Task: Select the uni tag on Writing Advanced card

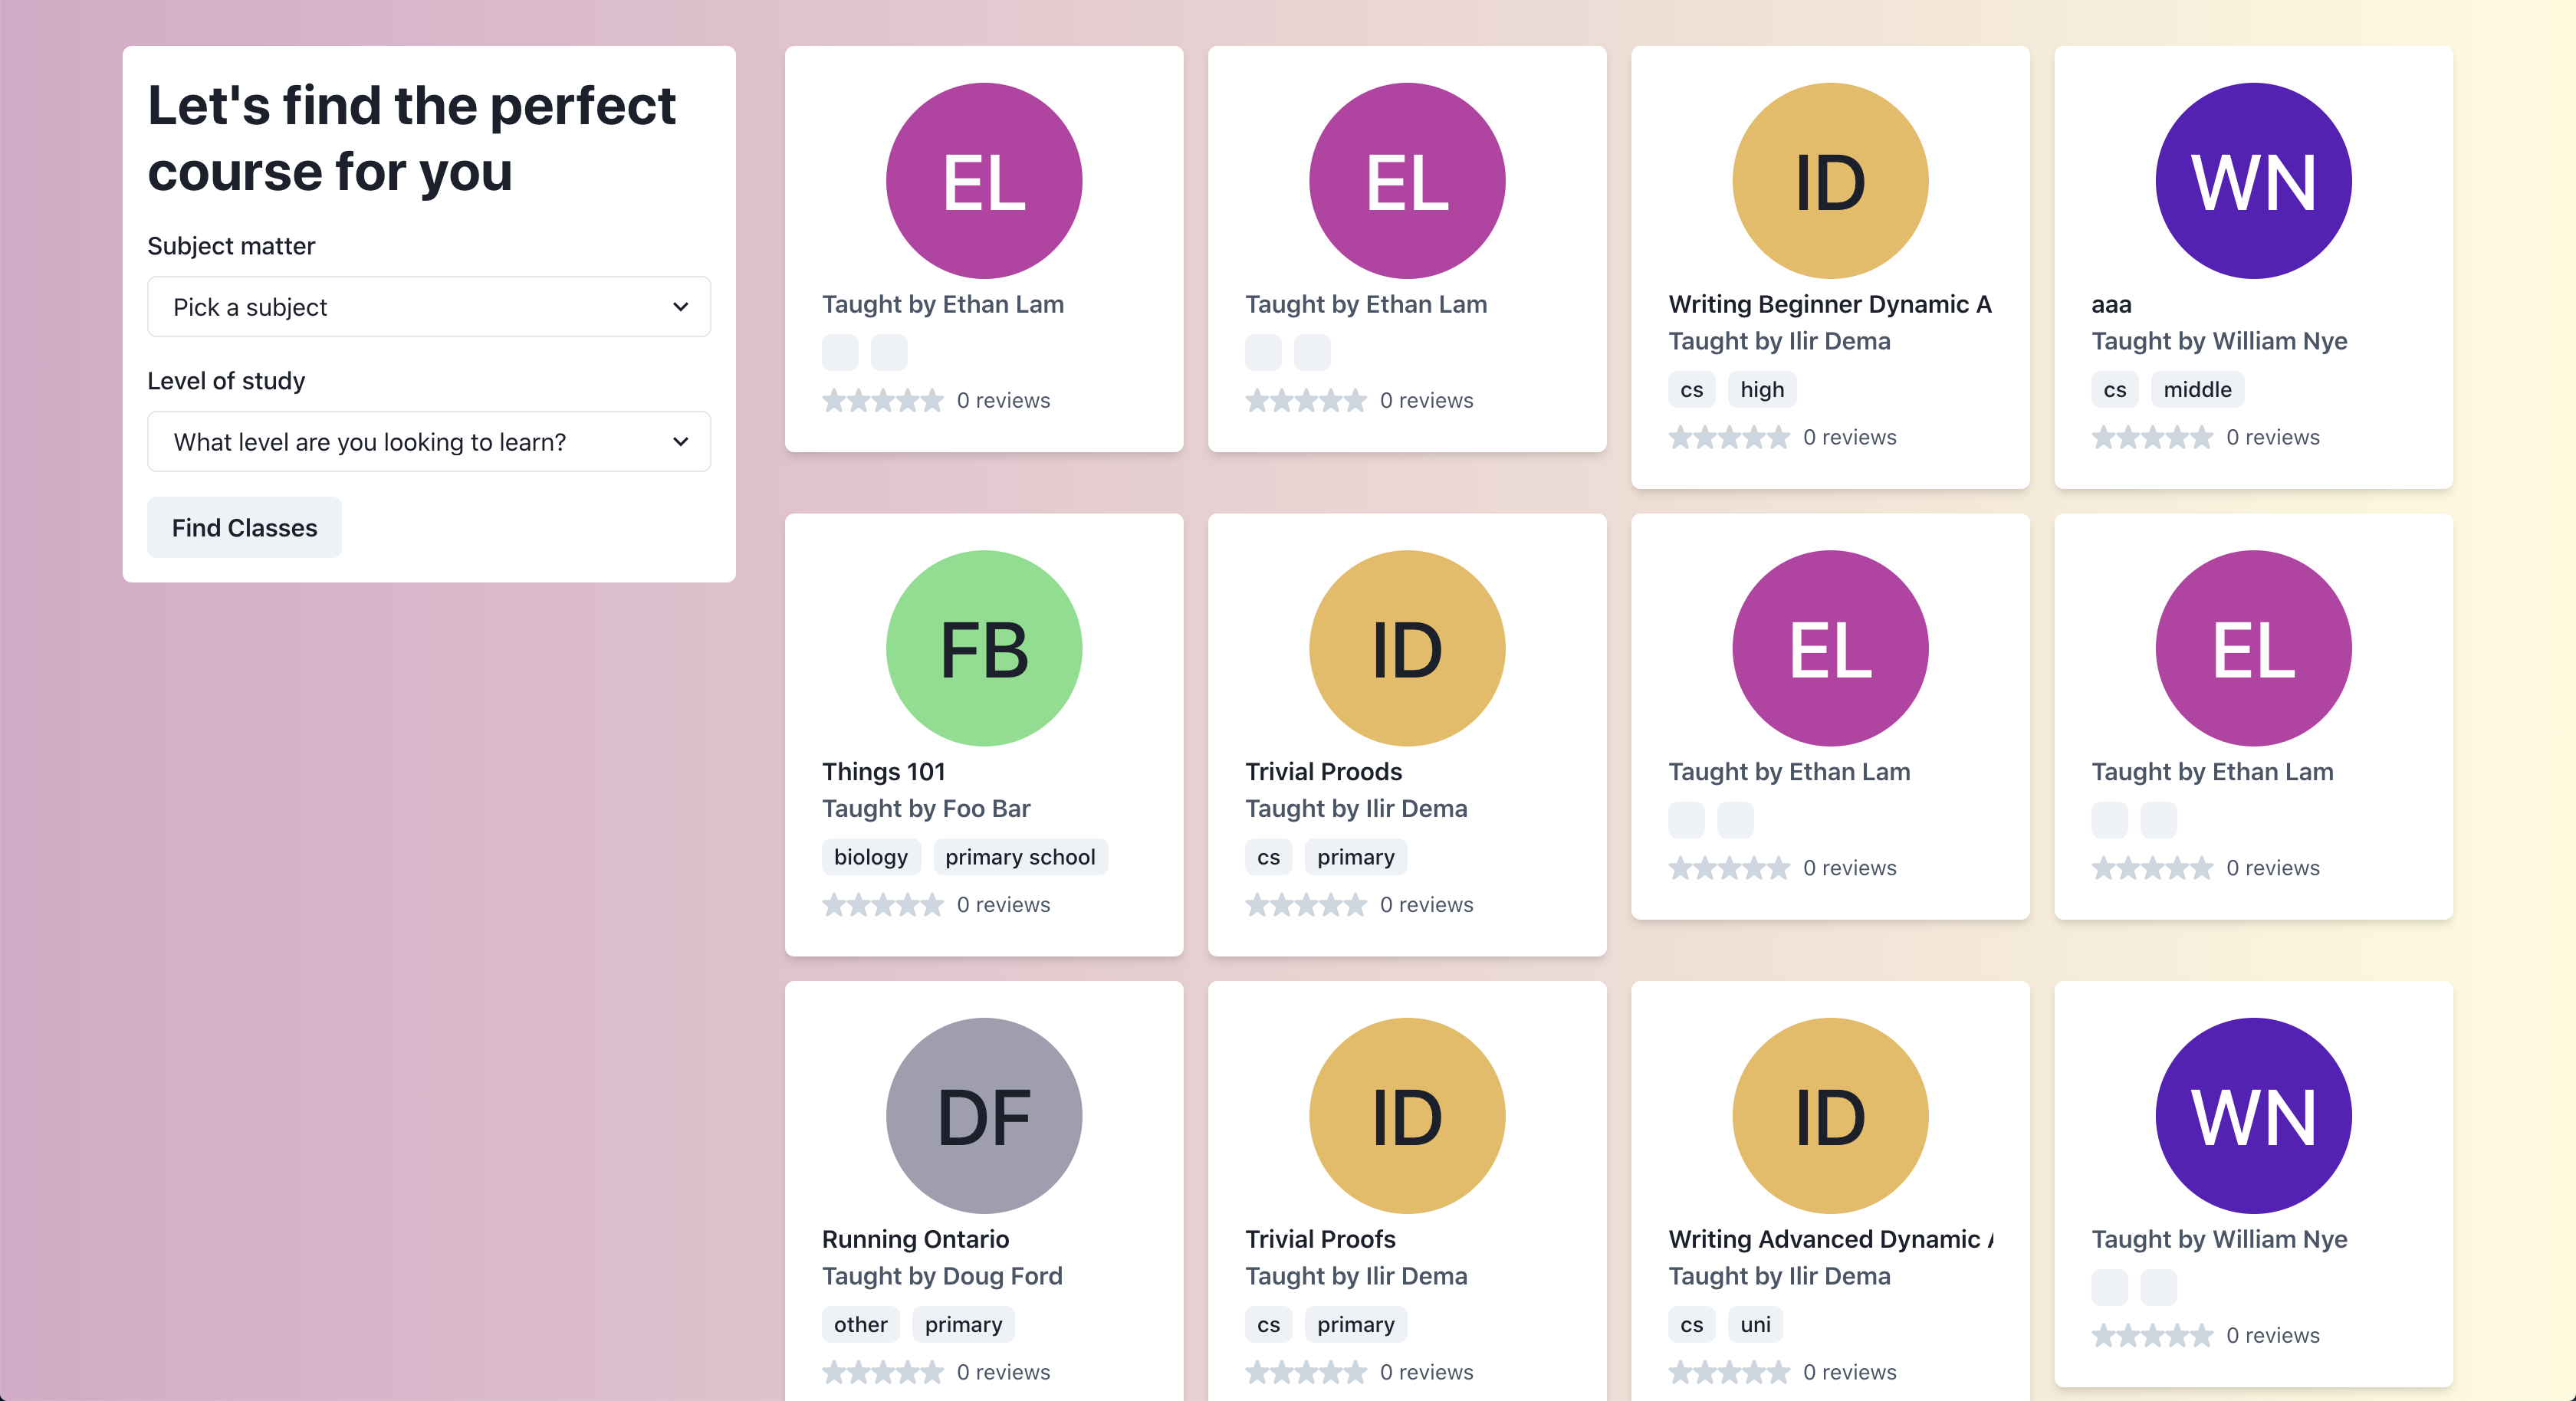Action: 1755,1325
